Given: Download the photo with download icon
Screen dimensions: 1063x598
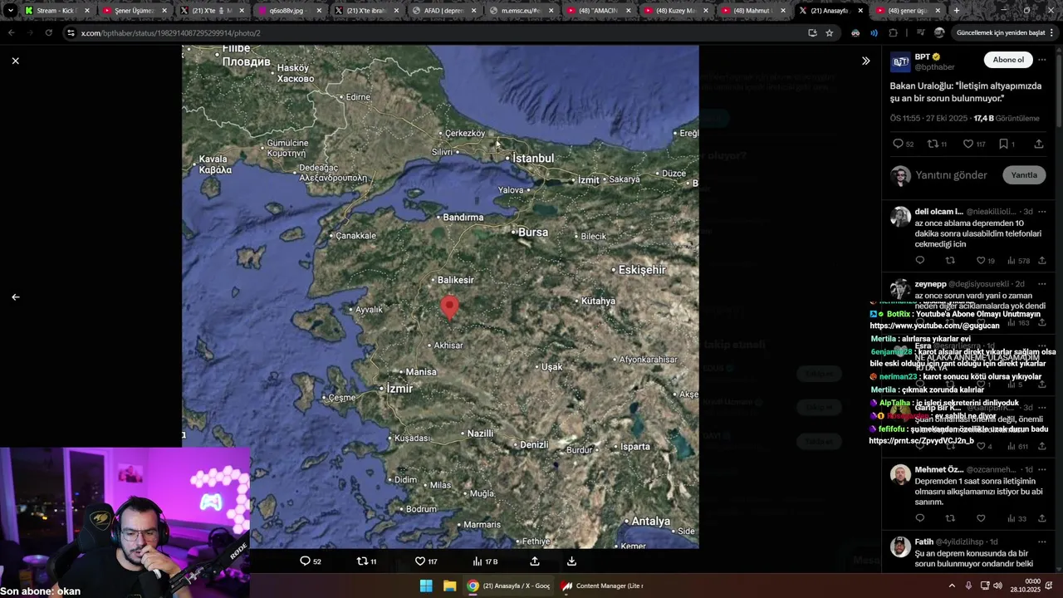Looking at the screenshot, I should [x=571, y=561].
